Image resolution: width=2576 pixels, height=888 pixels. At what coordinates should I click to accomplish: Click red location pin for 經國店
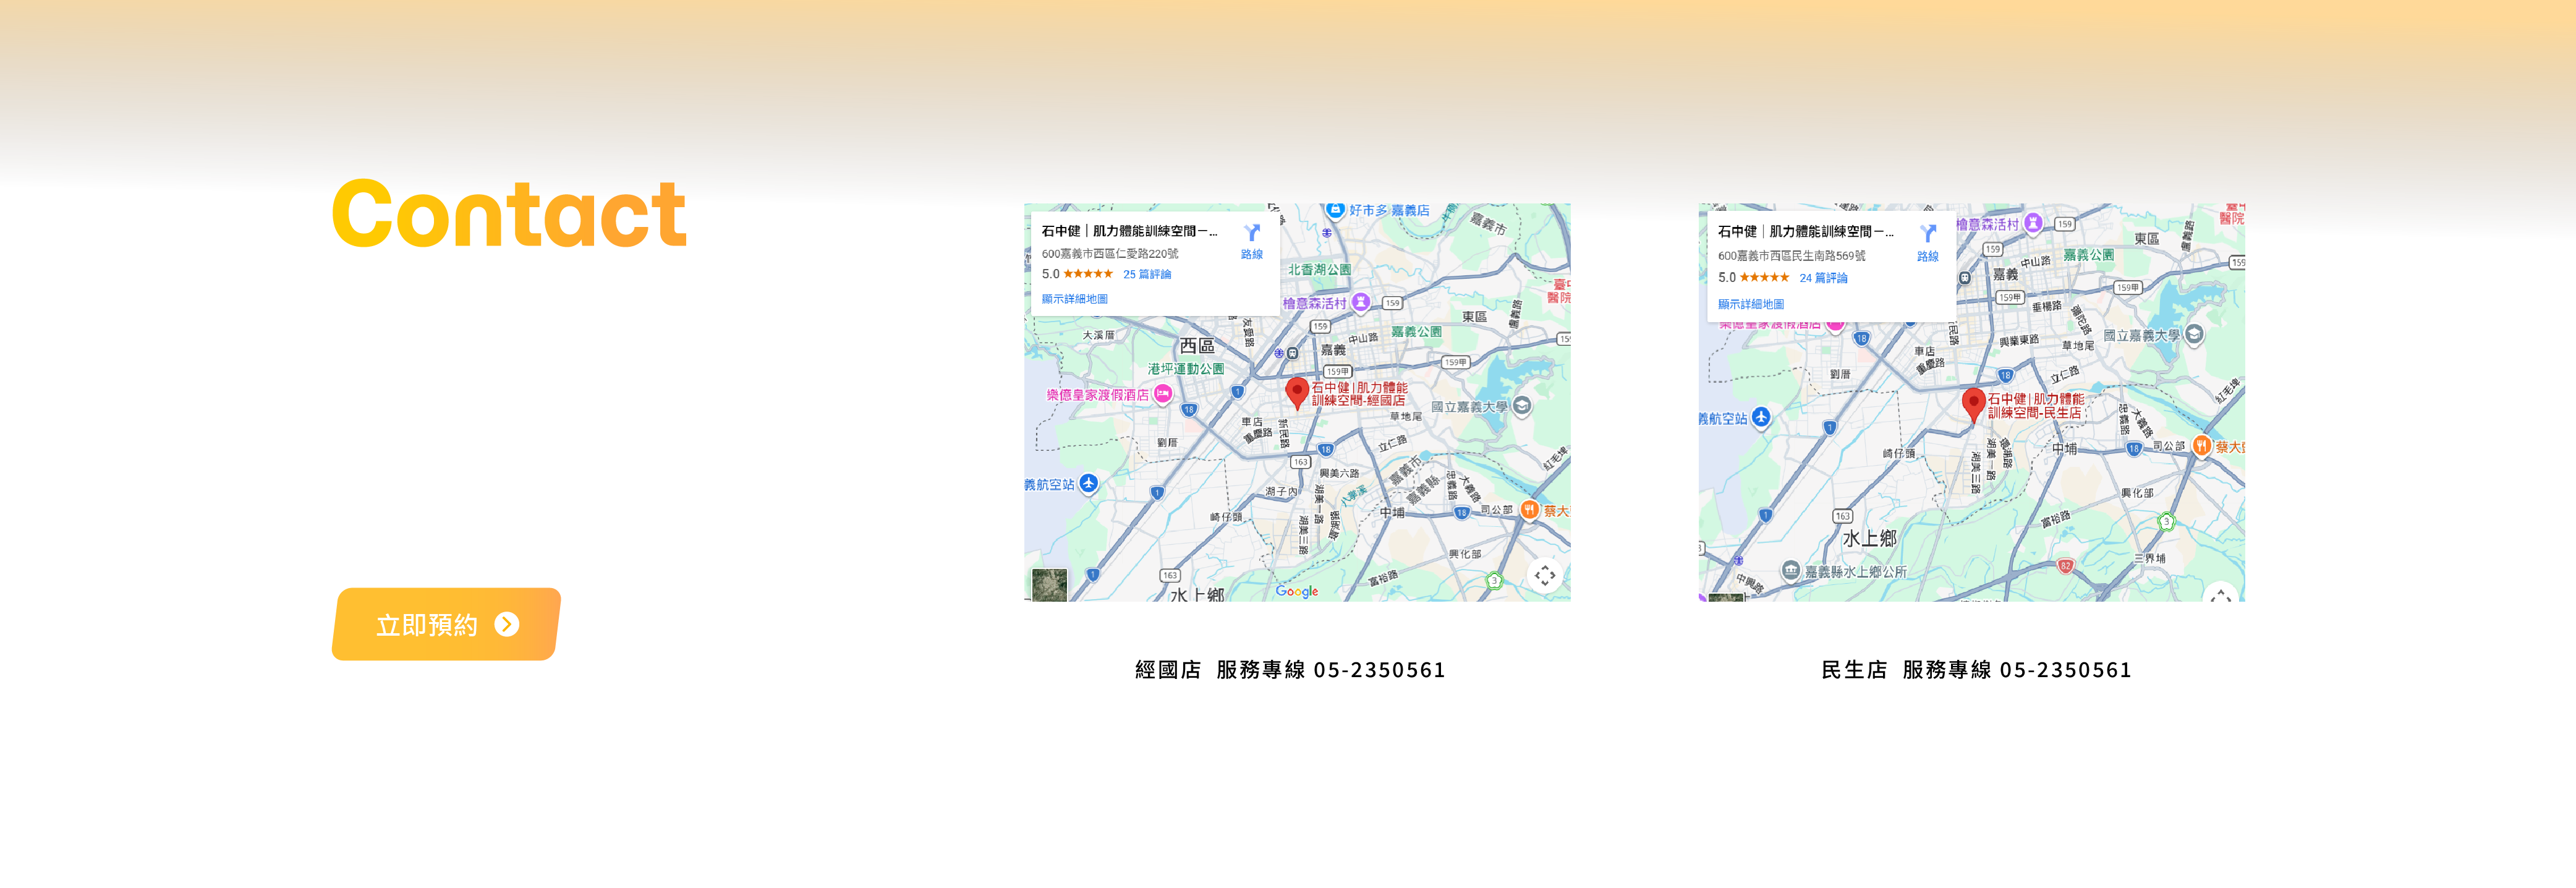[x=1297, y=391]
